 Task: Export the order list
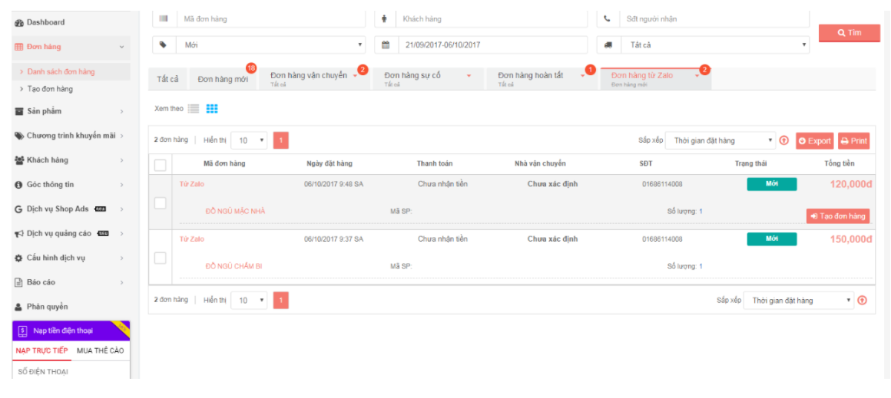coord(814,141)
